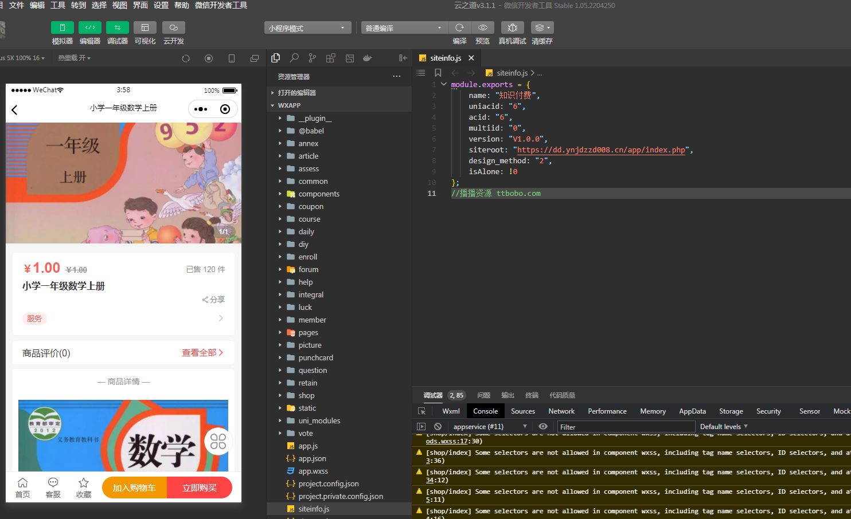The height and width of the screenshot is (519, 851).
Task: Detach the simulator into separate window
Action: tap(255, 58)
